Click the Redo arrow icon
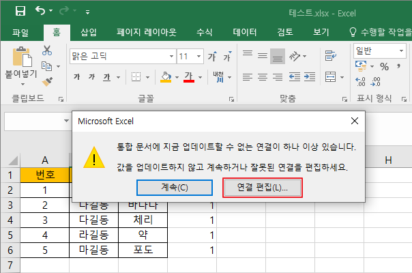The image size is (412, 273). (x=64, y=11)
